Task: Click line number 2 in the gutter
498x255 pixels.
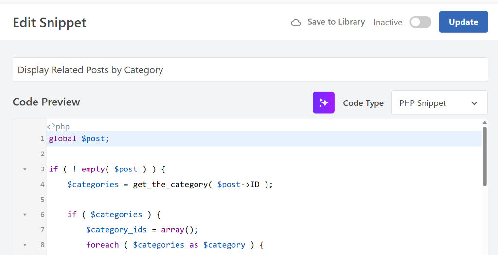Action: pyautogui.click(x=42, y=154)
